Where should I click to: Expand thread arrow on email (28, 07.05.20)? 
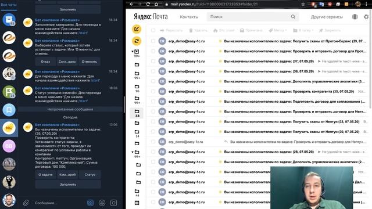pyautogui.click(x=319, y=152)
